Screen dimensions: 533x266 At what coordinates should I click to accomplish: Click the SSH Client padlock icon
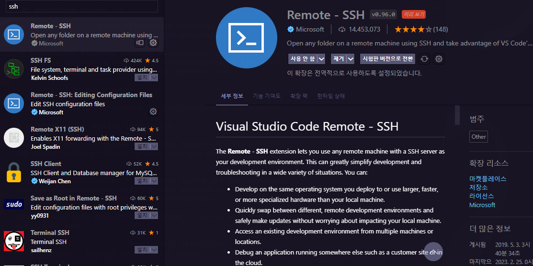pos(14,172)
